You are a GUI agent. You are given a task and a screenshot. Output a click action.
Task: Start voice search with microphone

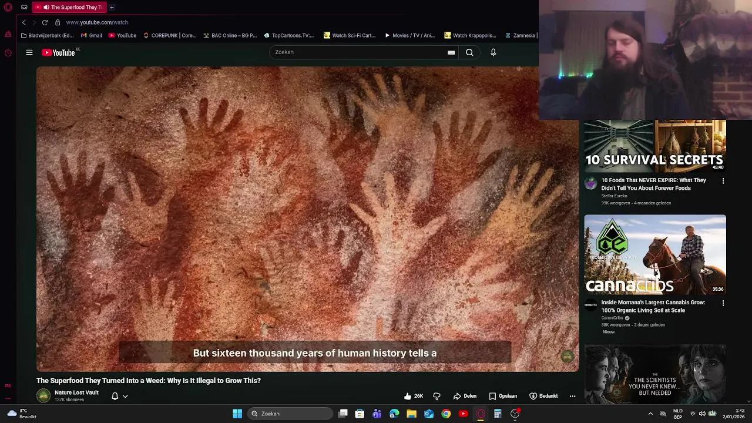493,52
